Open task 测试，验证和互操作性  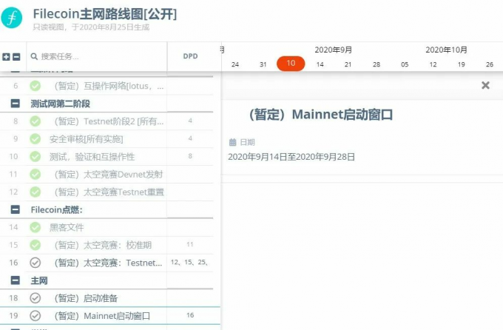click(x=92, y=157)
